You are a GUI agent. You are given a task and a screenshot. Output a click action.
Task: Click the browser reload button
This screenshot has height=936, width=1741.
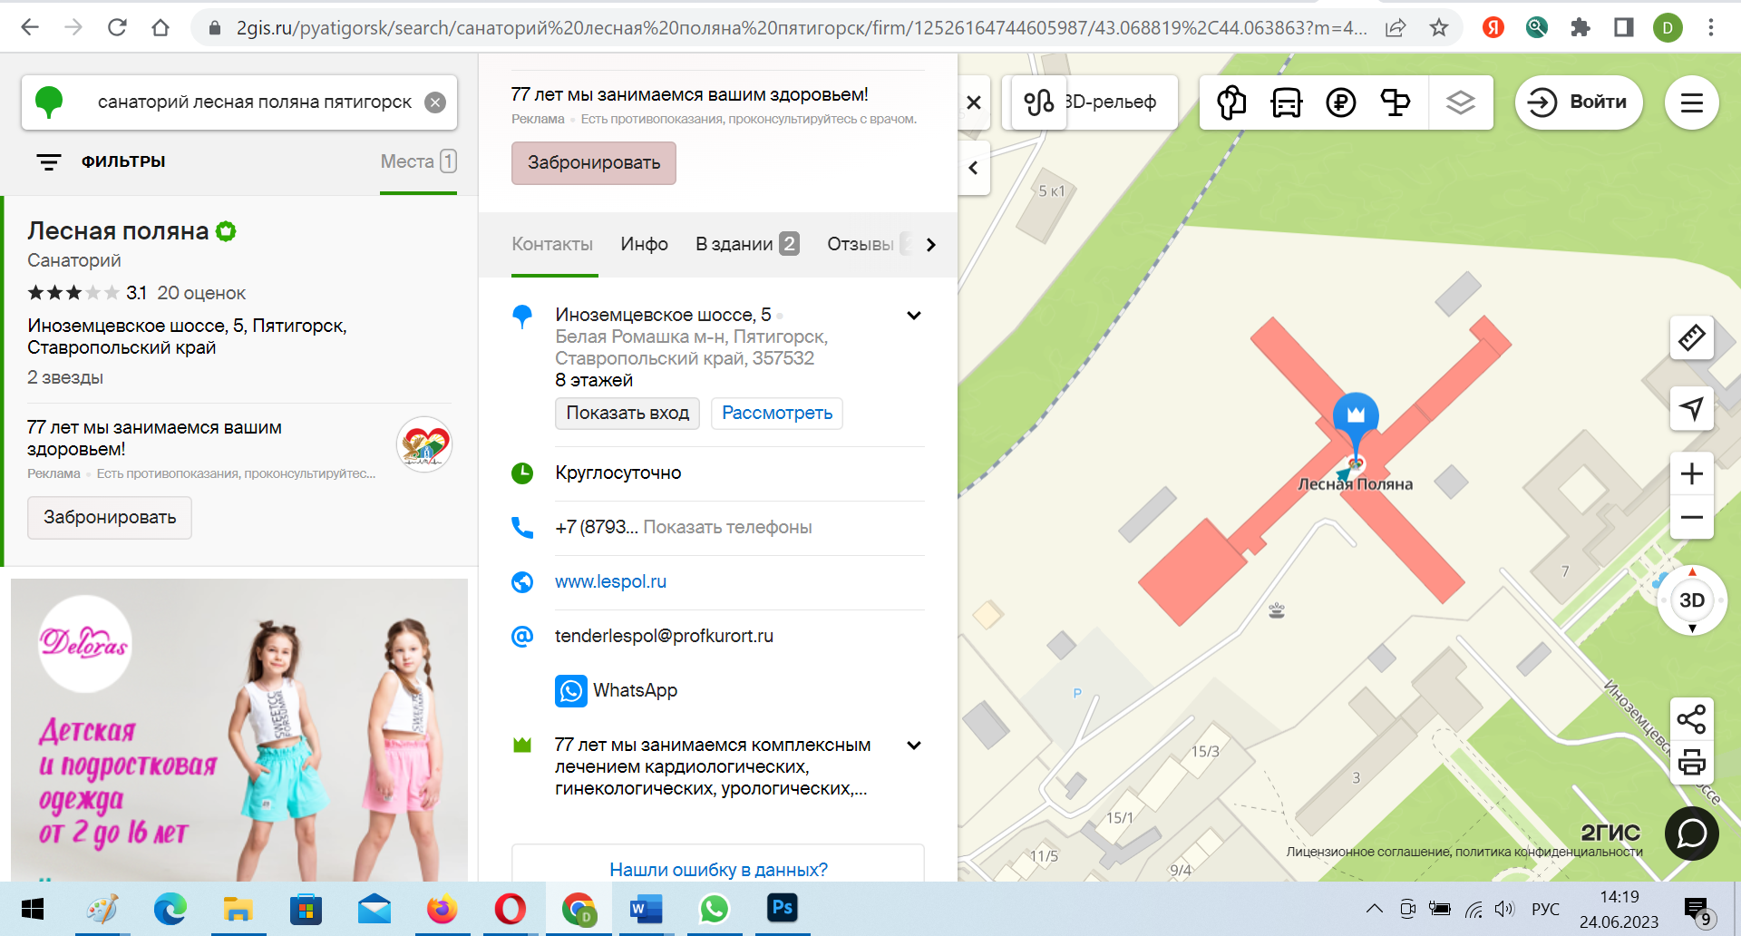[117, 28]
